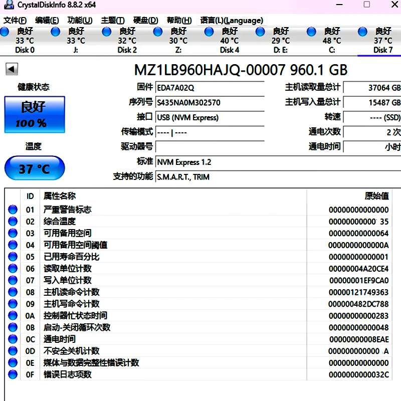Open the 语言(L)(Language) menu

click(x=232, y=20)
